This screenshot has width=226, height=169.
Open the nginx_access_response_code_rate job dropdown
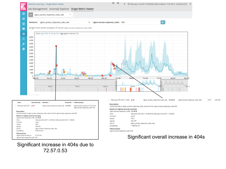point(53,15)
